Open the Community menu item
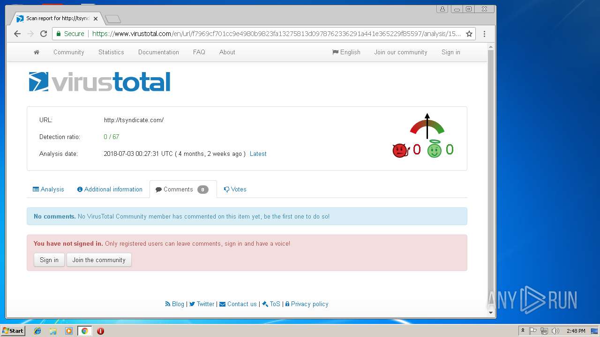 [69, 52]
